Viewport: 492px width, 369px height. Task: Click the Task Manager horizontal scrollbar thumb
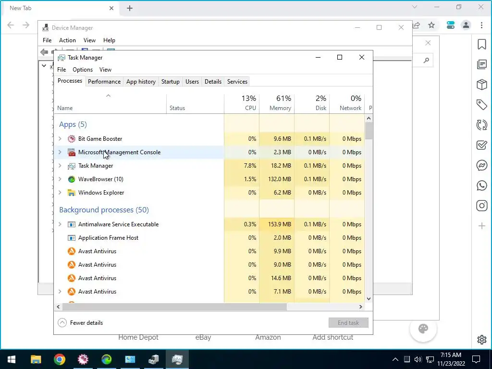(x=174, y=307)
